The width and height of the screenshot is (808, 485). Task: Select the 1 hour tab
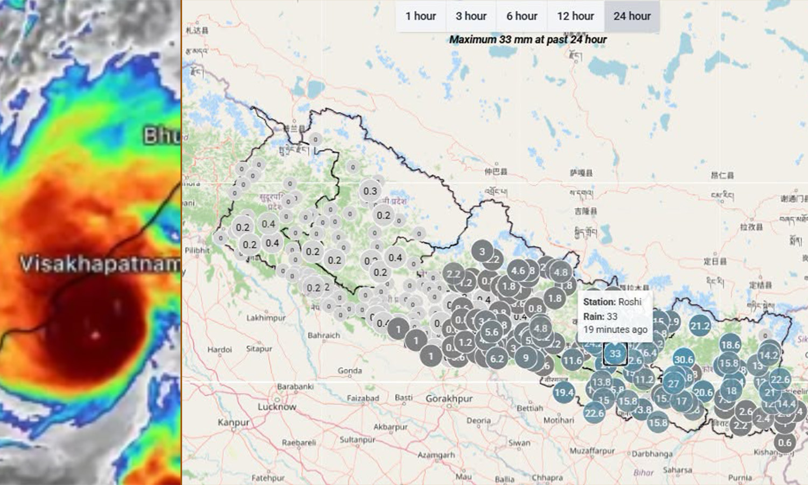[x=421, y=16]
